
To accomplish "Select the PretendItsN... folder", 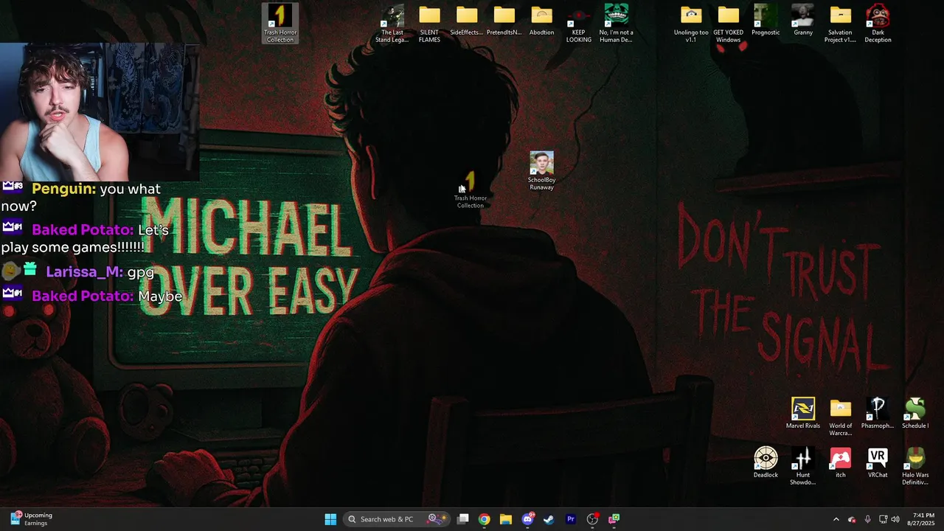I will [504, 20].
